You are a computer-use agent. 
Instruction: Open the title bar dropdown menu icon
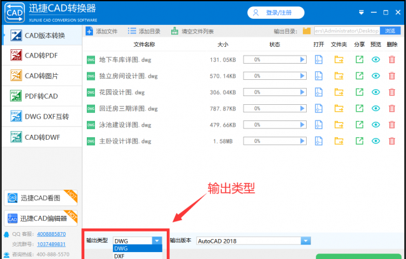[362, 12]
